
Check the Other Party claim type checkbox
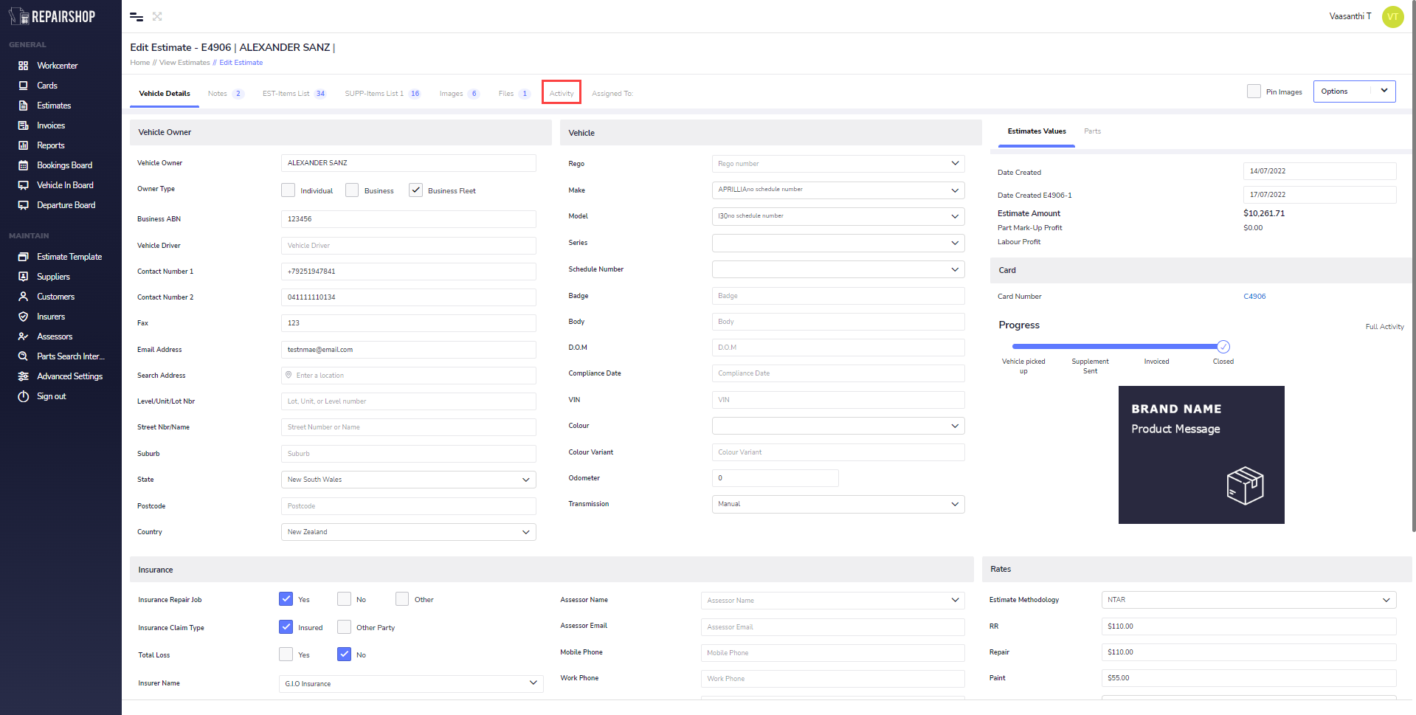click(x=344, y=627)
